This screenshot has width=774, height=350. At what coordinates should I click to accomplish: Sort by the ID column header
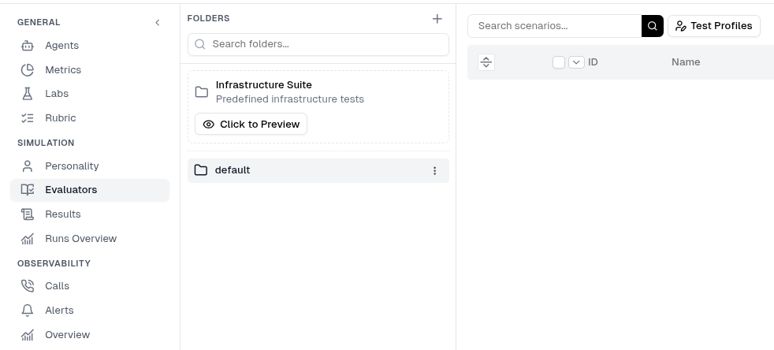coord(593,62)
